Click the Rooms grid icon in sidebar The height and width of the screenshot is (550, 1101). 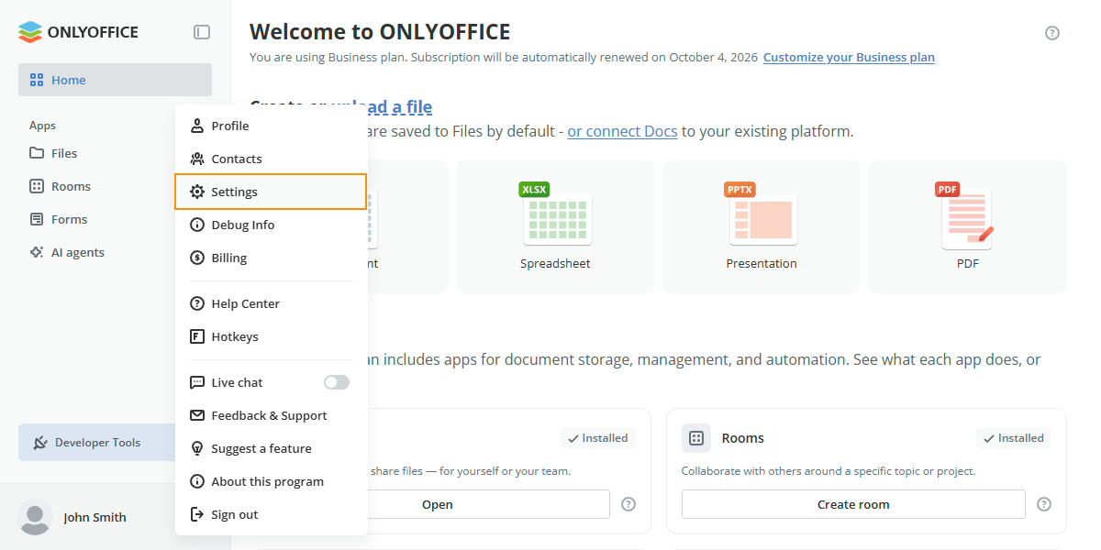(x=37, y=186)
